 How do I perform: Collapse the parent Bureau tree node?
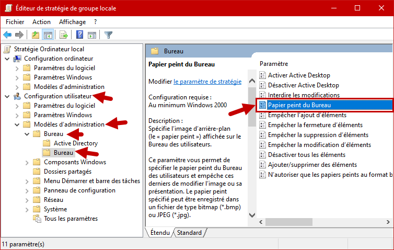pos(27,134)
